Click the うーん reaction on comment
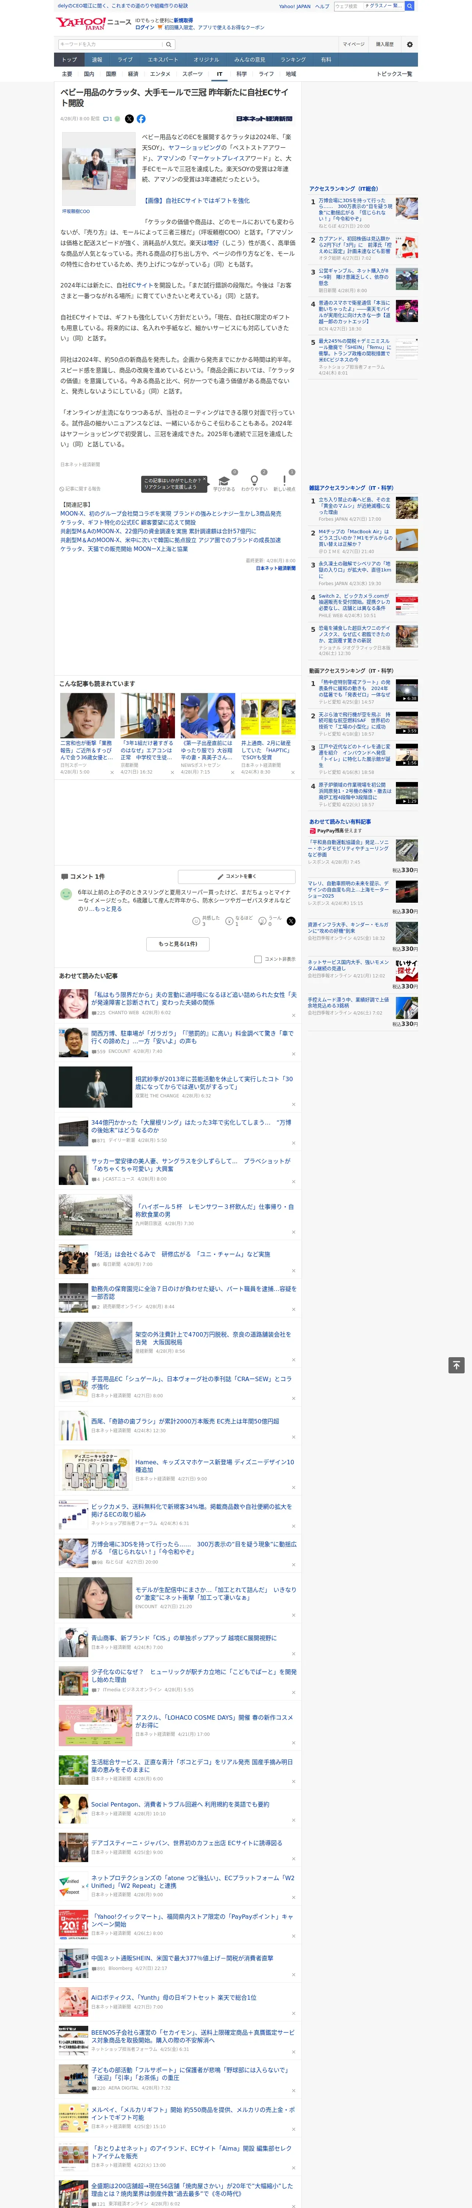The height and width of the screenshot is (2208, 472). 262,921
